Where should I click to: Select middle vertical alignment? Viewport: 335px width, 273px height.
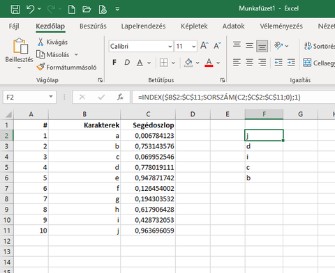click(x=249, y=45)
